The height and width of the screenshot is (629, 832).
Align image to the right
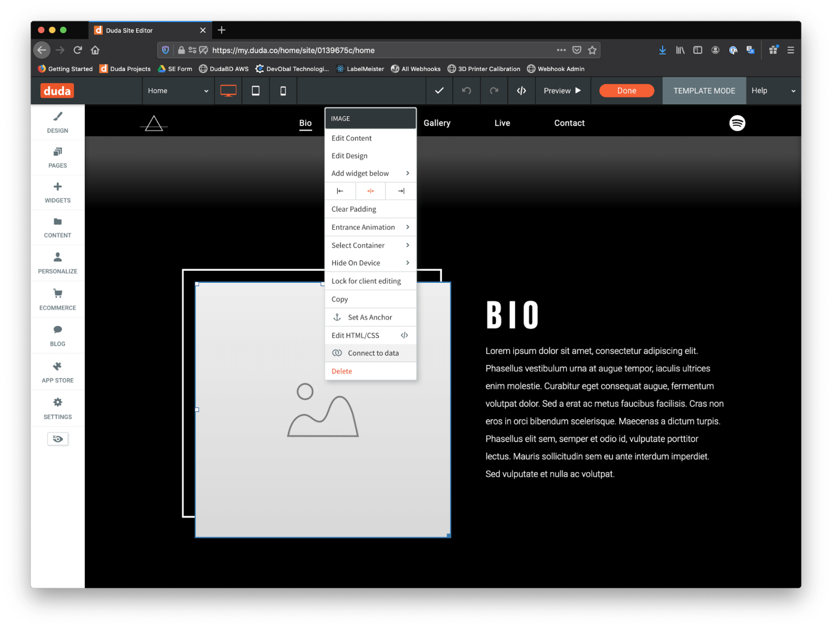tap(401, 191)
